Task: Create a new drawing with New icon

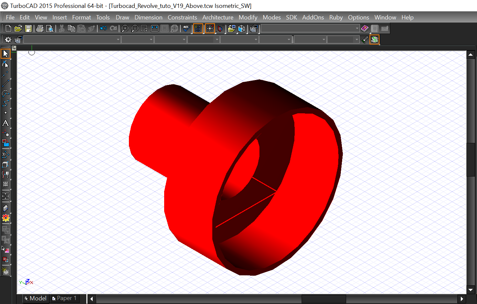Action: point(9,29)
